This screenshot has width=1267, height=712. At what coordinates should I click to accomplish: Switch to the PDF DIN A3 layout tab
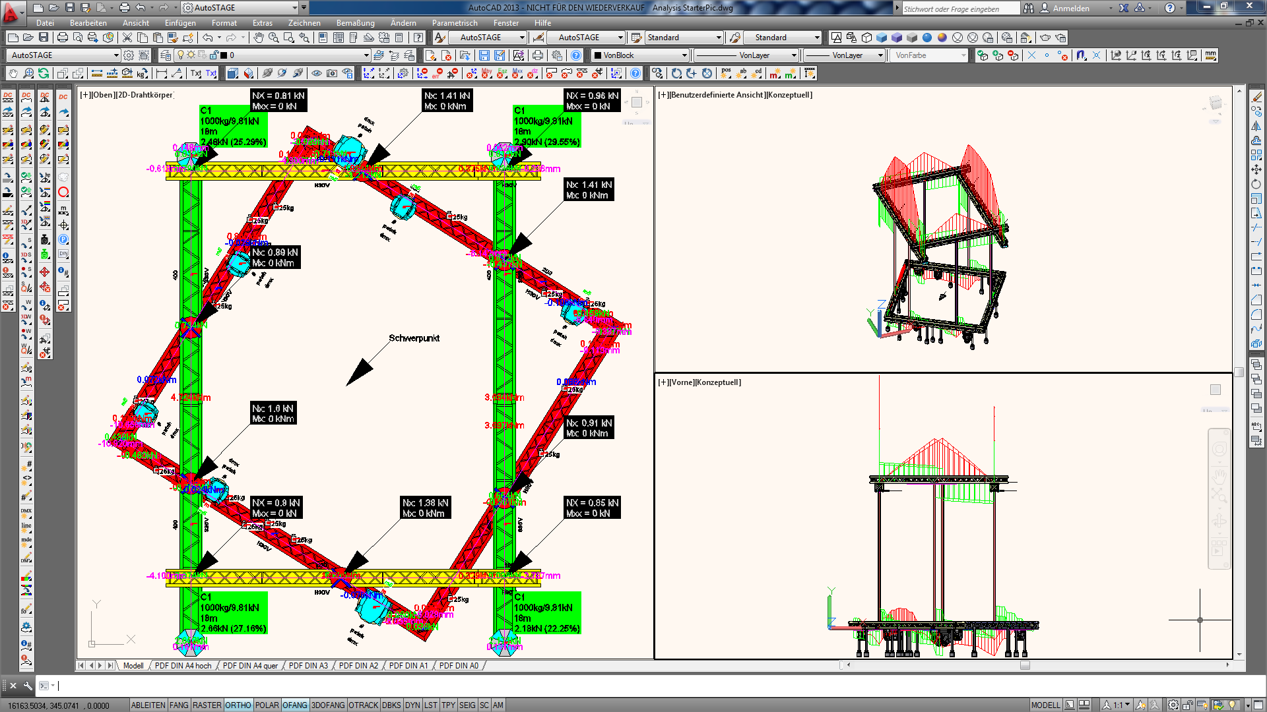click(x=309, y=665)
